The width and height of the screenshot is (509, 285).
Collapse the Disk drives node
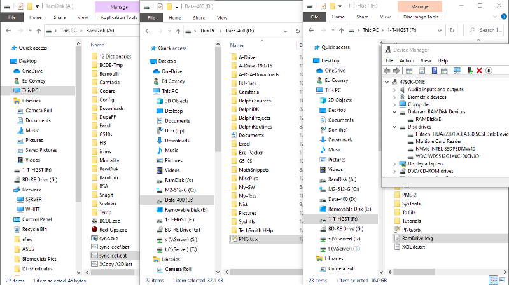(394, 127)
